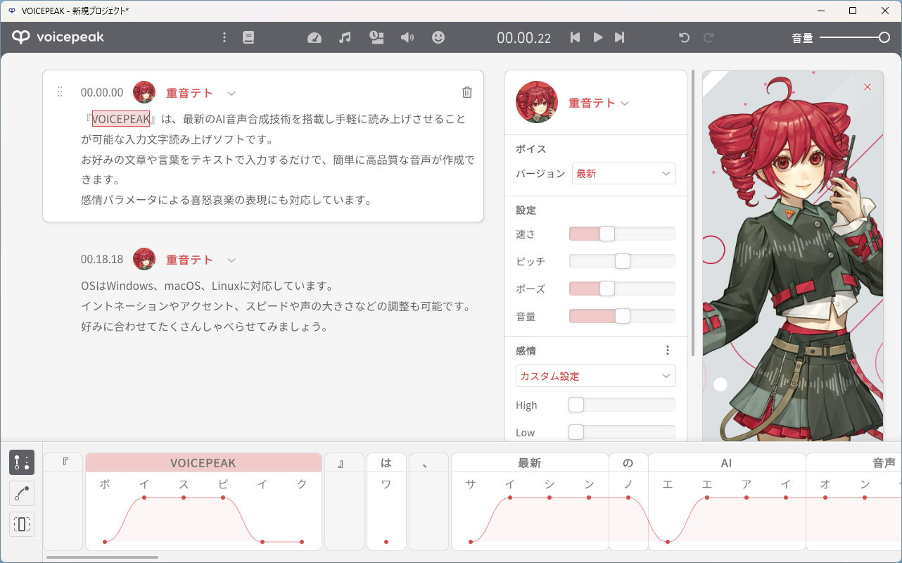Adjust the master 音量 slider in top bar
Image resolution: width=902 pixels, height=563 pixels.
(x=855, y=37)
